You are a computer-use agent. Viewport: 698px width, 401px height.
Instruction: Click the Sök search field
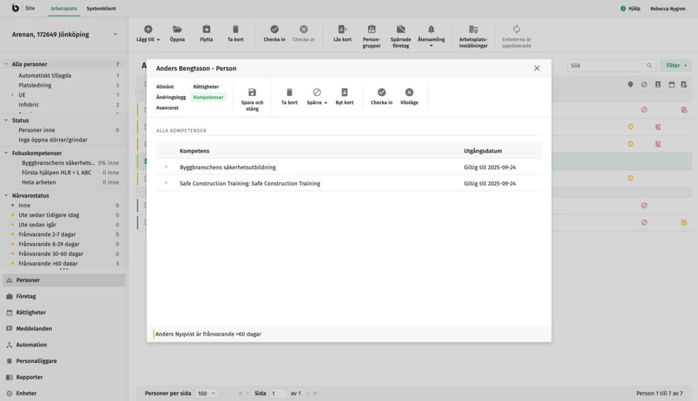coord(607,65)
